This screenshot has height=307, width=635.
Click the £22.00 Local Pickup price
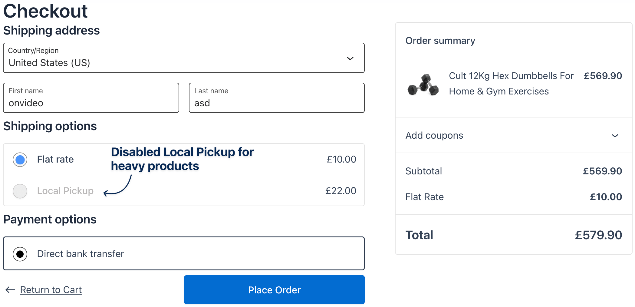point(341,191)
